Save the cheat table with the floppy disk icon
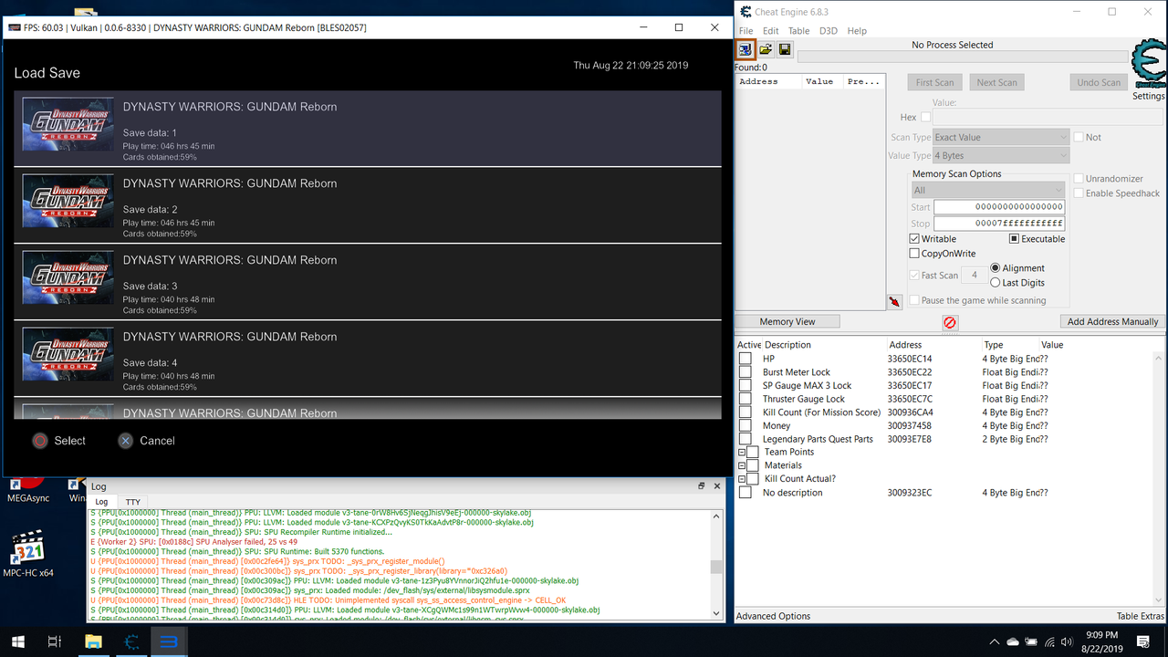This screenshot has width=1168, height=657. 785,49
